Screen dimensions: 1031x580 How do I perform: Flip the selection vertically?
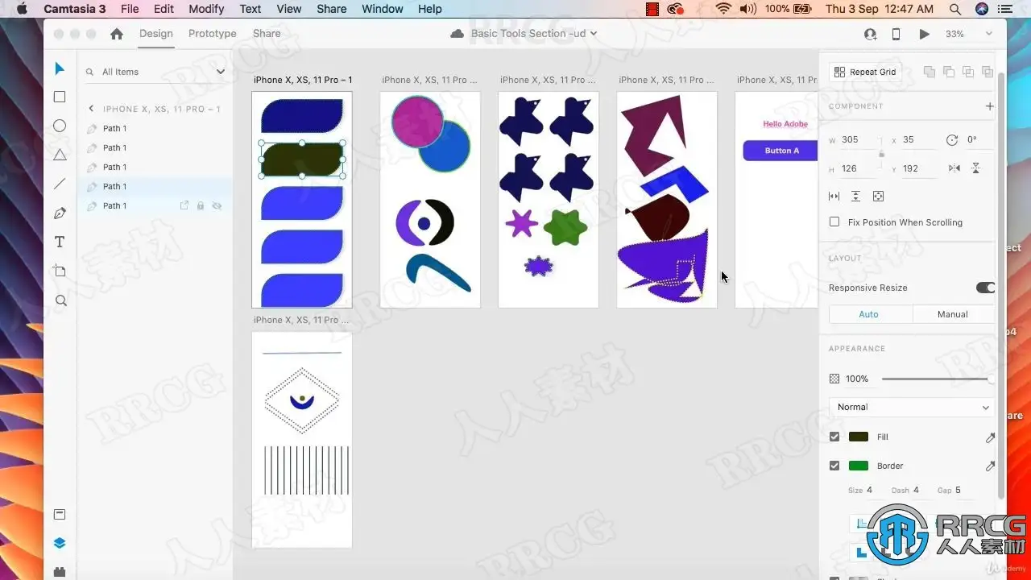(975, 168)
